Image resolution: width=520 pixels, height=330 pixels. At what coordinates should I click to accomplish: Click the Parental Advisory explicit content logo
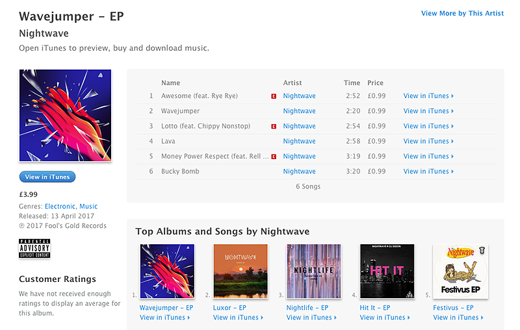[x=34, y=248]
